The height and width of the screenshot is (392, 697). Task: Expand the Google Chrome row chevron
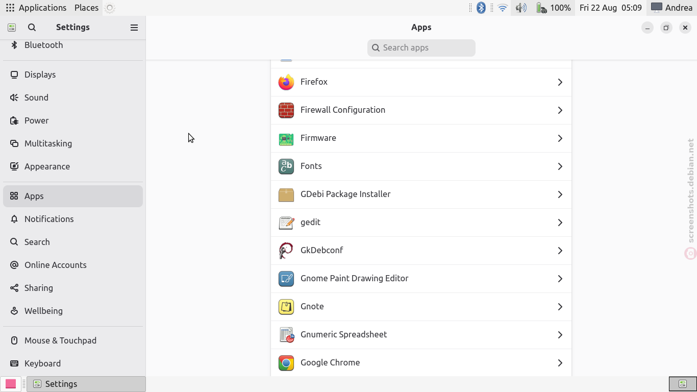pos(560,363)
